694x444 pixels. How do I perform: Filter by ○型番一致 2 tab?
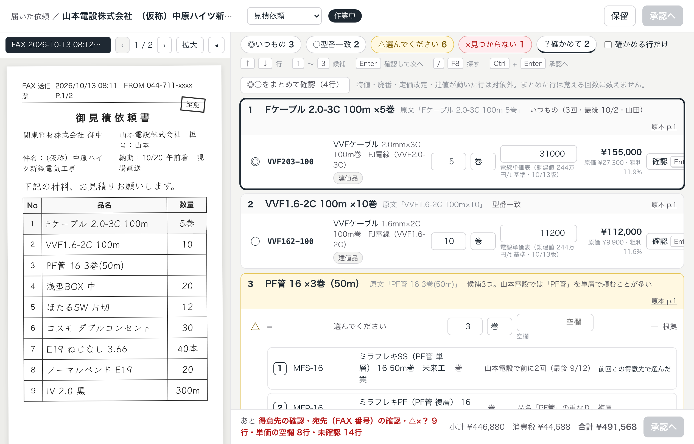[336, 45]
